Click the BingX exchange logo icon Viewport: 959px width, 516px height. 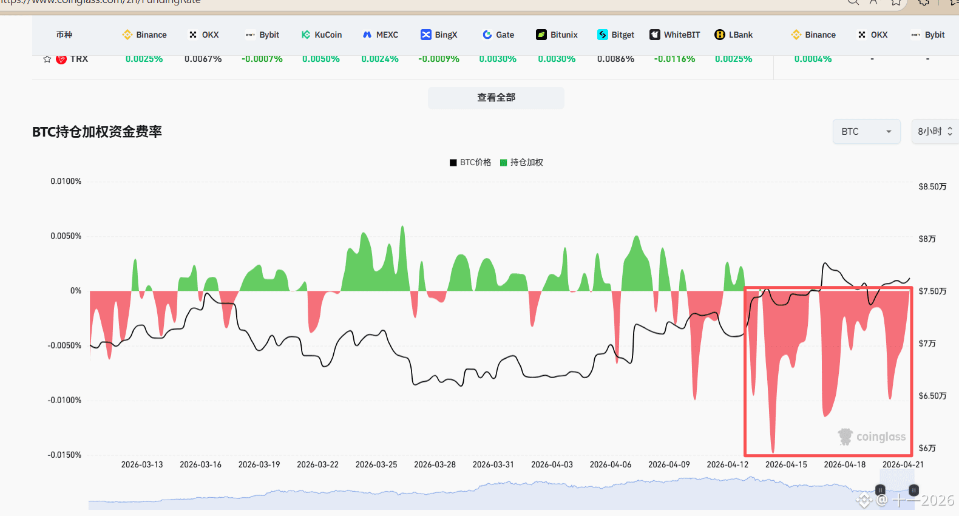(426, 35)
